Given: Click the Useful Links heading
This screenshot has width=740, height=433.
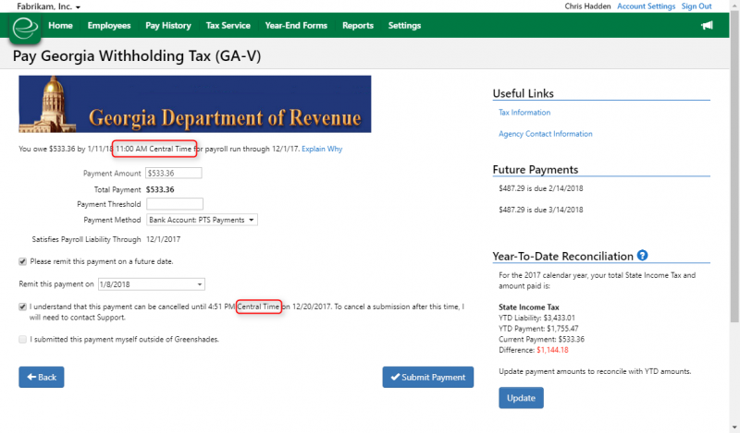Looking at the screenshot, I should pyautogui.click(x=523, y=93).
